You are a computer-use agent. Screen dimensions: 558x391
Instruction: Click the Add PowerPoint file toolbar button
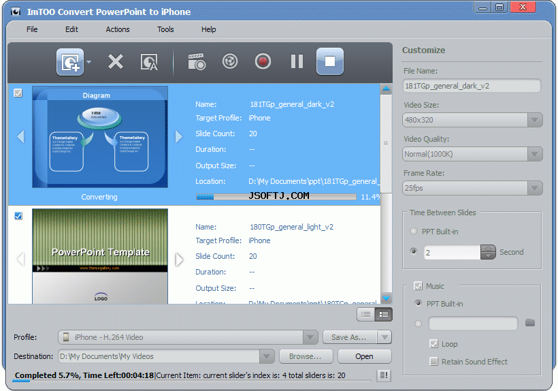coord(70,62)
